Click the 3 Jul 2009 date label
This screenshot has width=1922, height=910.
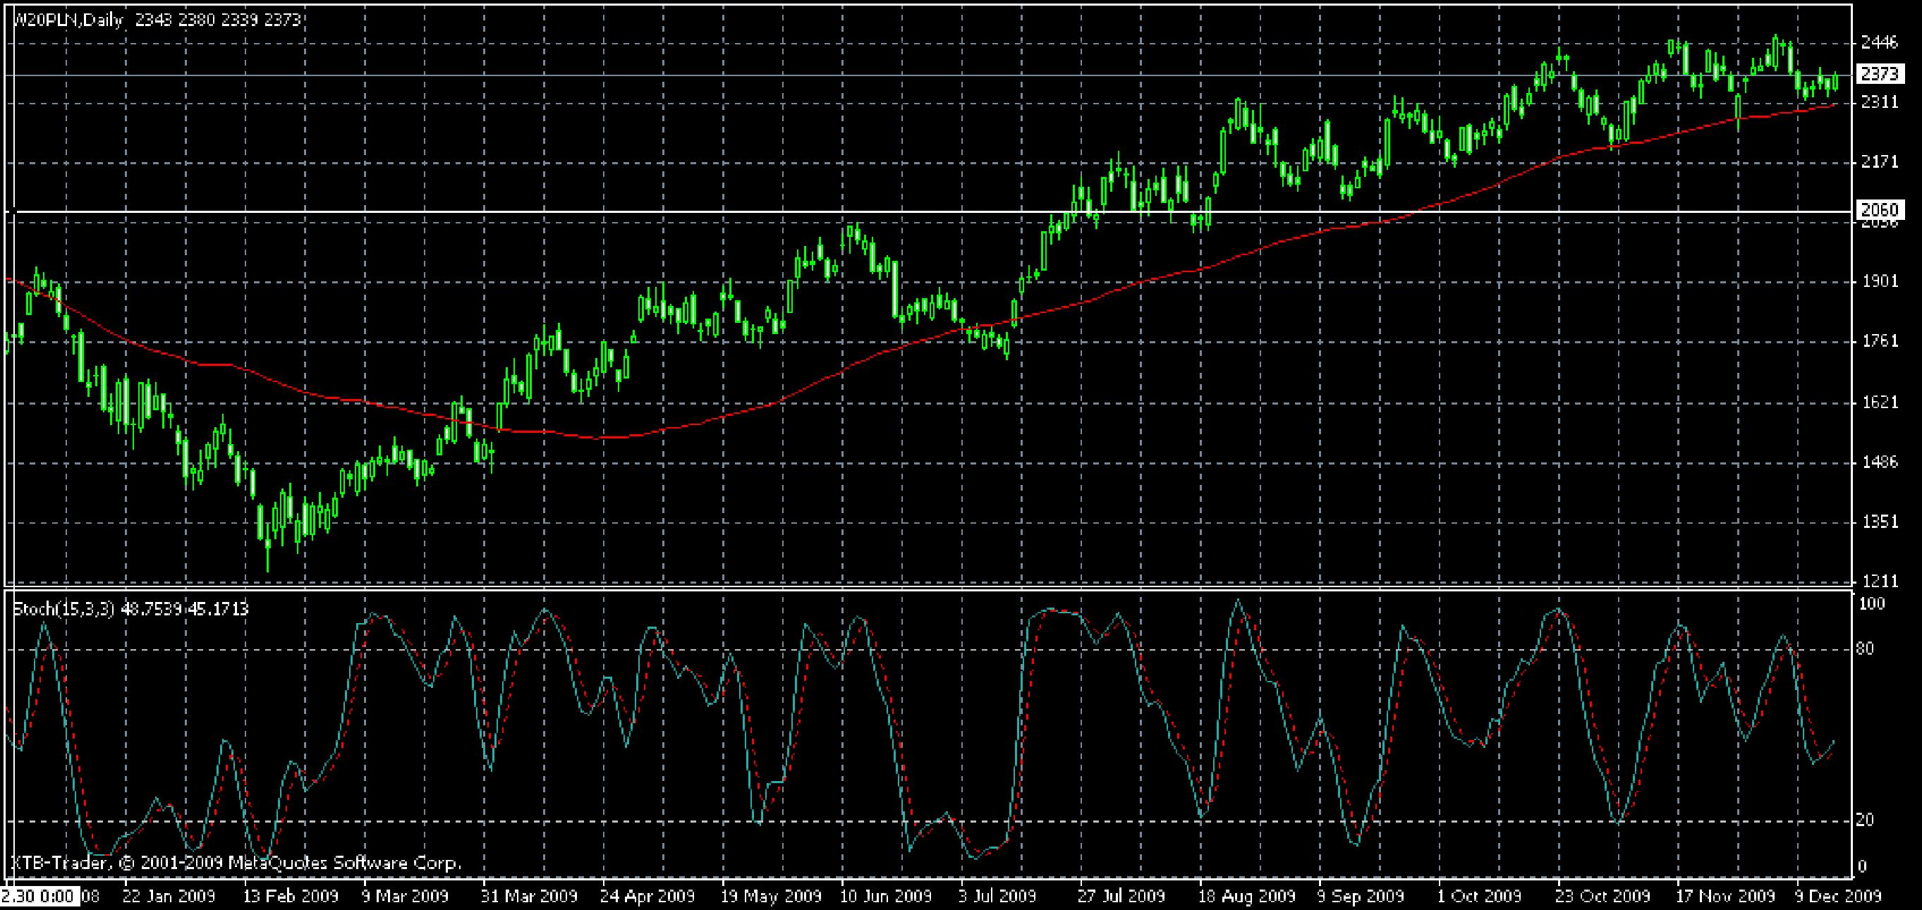(997, 896)
